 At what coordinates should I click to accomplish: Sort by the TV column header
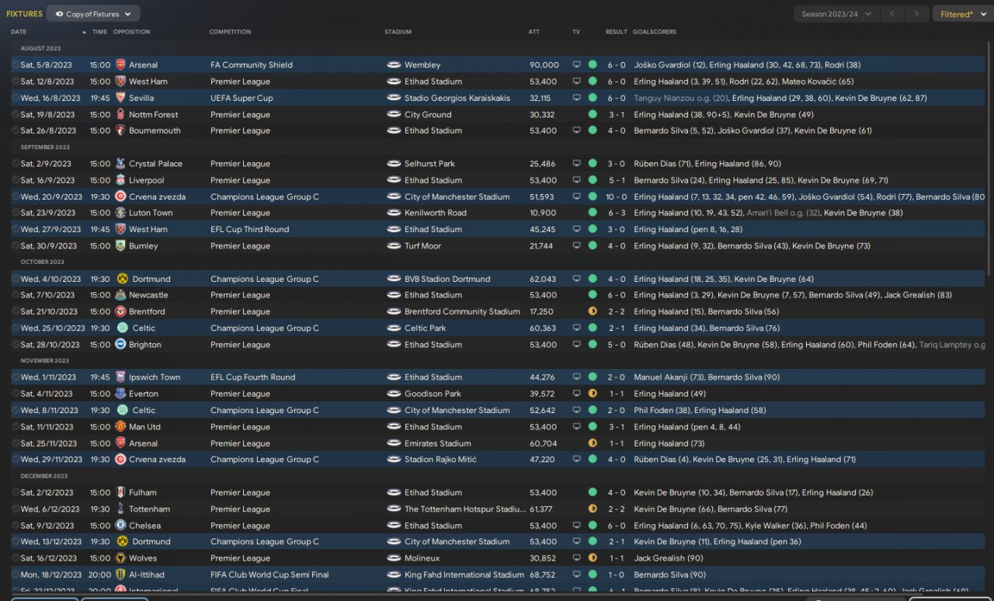tap(576, 32)
